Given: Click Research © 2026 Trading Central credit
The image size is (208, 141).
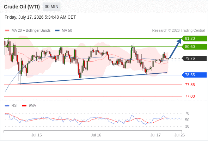Looking at the screenshot, I should point(178,31).
